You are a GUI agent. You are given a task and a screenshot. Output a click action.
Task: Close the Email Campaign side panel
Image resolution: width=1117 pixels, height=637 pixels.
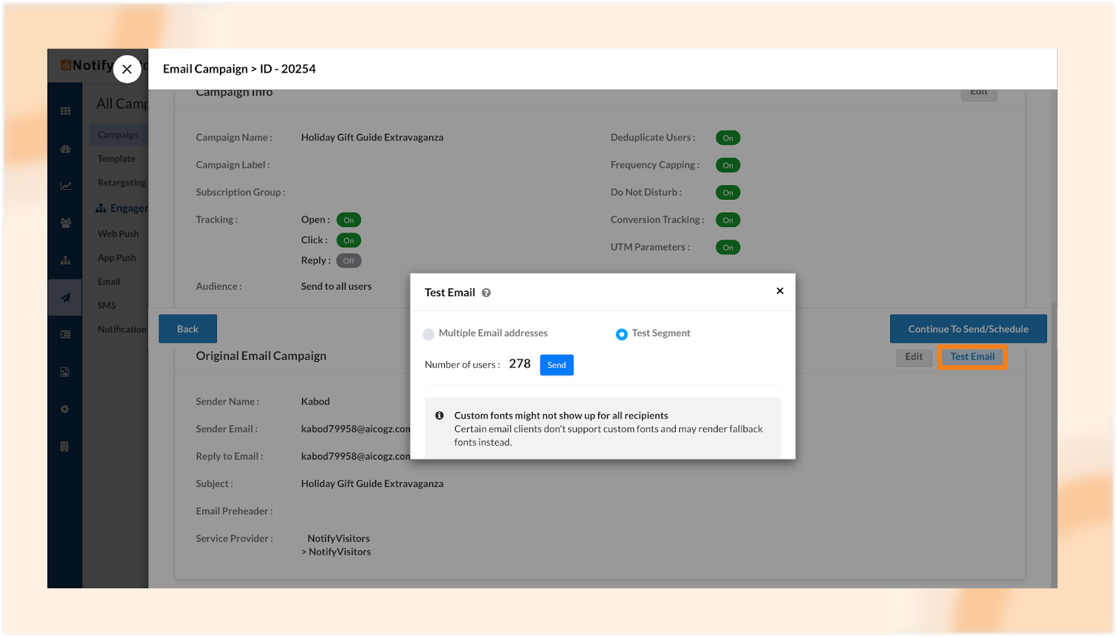tap(127, 69)
